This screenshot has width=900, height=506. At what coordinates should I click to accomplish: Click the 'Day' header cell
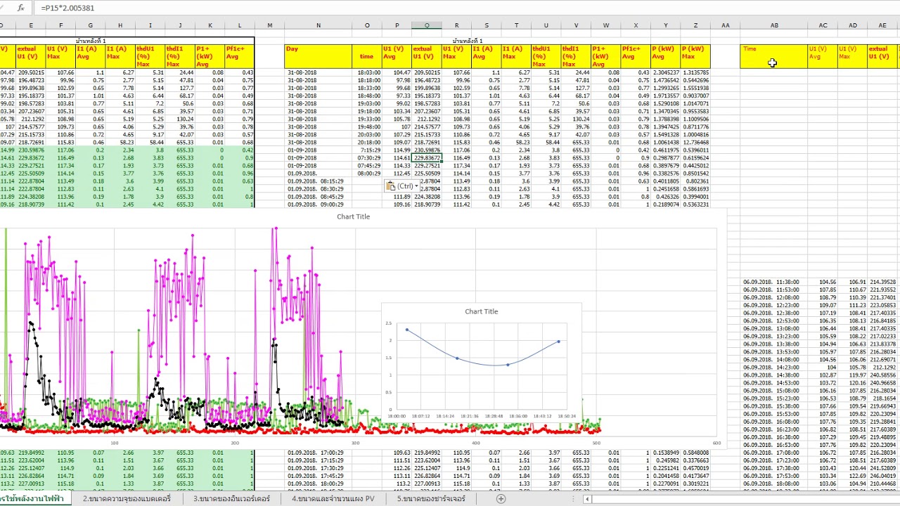318,56
